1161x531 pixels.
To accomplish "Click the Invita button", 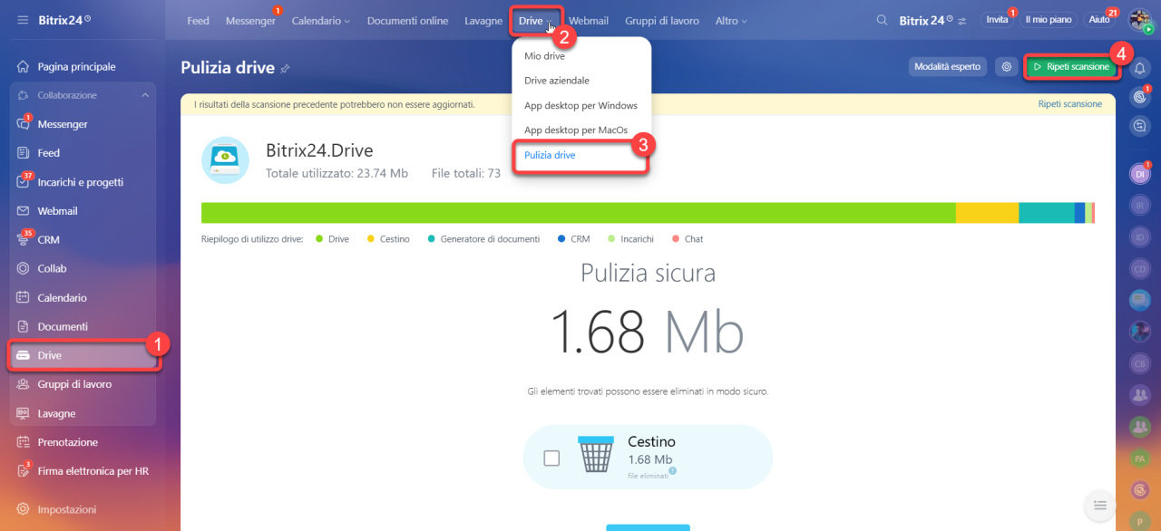I will (997, 20).
